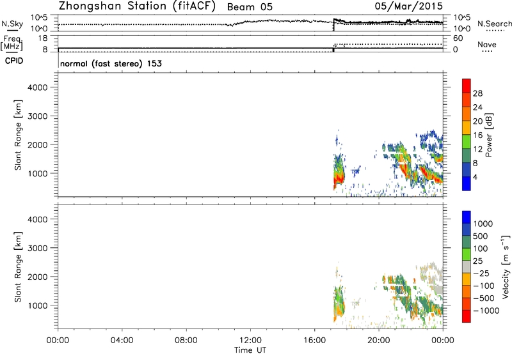Click 'Slant Range [km]' label of power panel
The width and height of the screenshot is (512, 354).
18,135
